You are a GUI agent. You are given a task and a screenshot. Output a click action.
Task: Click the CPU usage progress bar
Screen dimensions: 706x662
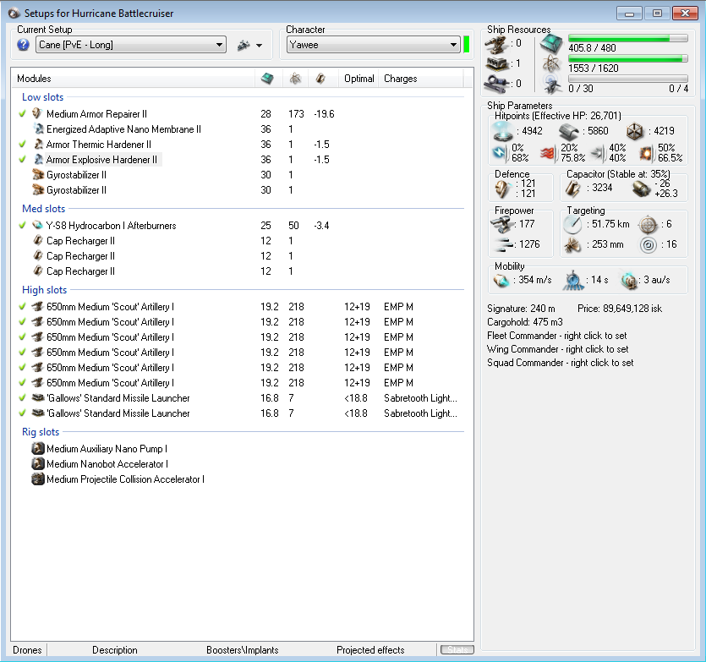point(627,38)
